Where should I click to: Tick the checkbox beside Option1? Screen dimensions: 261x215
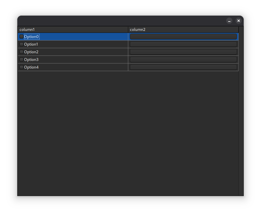(22, 44)
